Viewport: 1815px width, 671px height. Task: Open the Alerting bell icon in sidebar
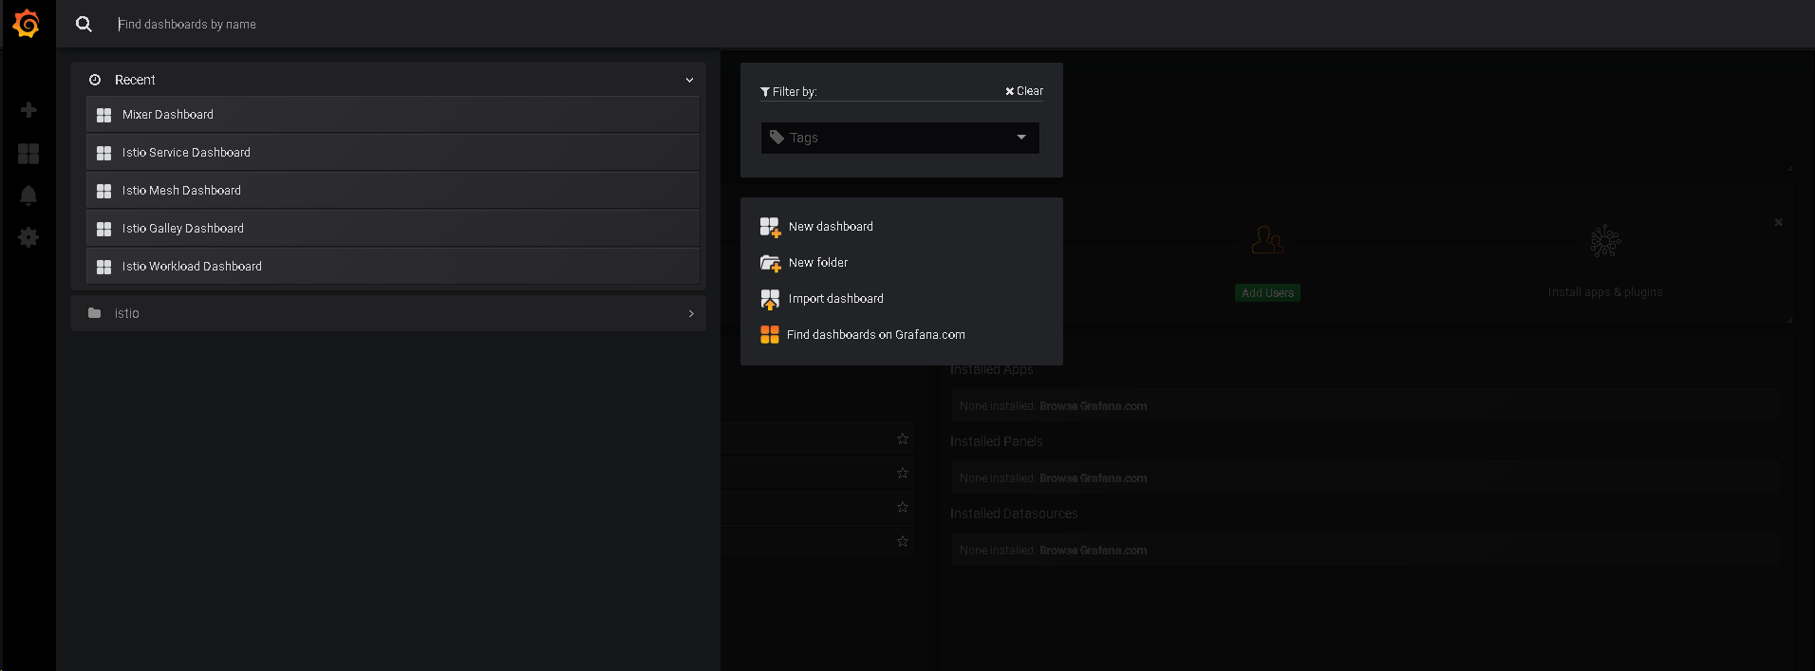click(x=28, y=196)
